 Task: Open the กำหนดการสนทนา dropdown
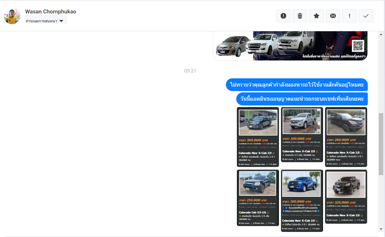tap(46, 21)
